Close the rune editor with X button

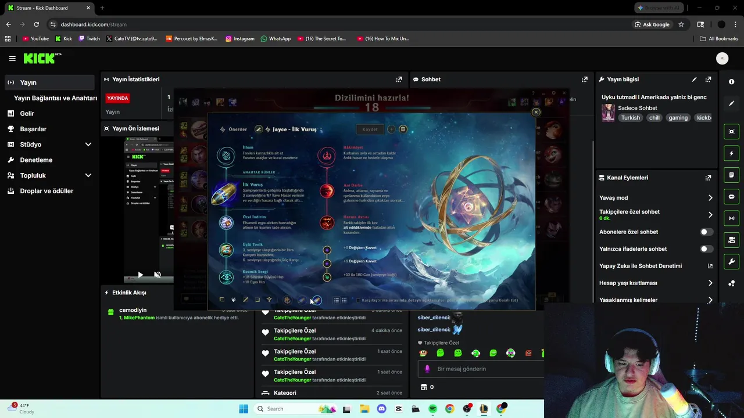tap(536, 112)
